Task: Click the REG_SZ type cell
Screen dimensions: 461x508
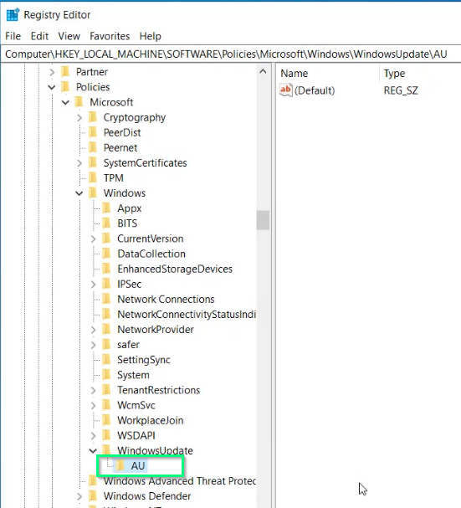Action: pos(401,90)
